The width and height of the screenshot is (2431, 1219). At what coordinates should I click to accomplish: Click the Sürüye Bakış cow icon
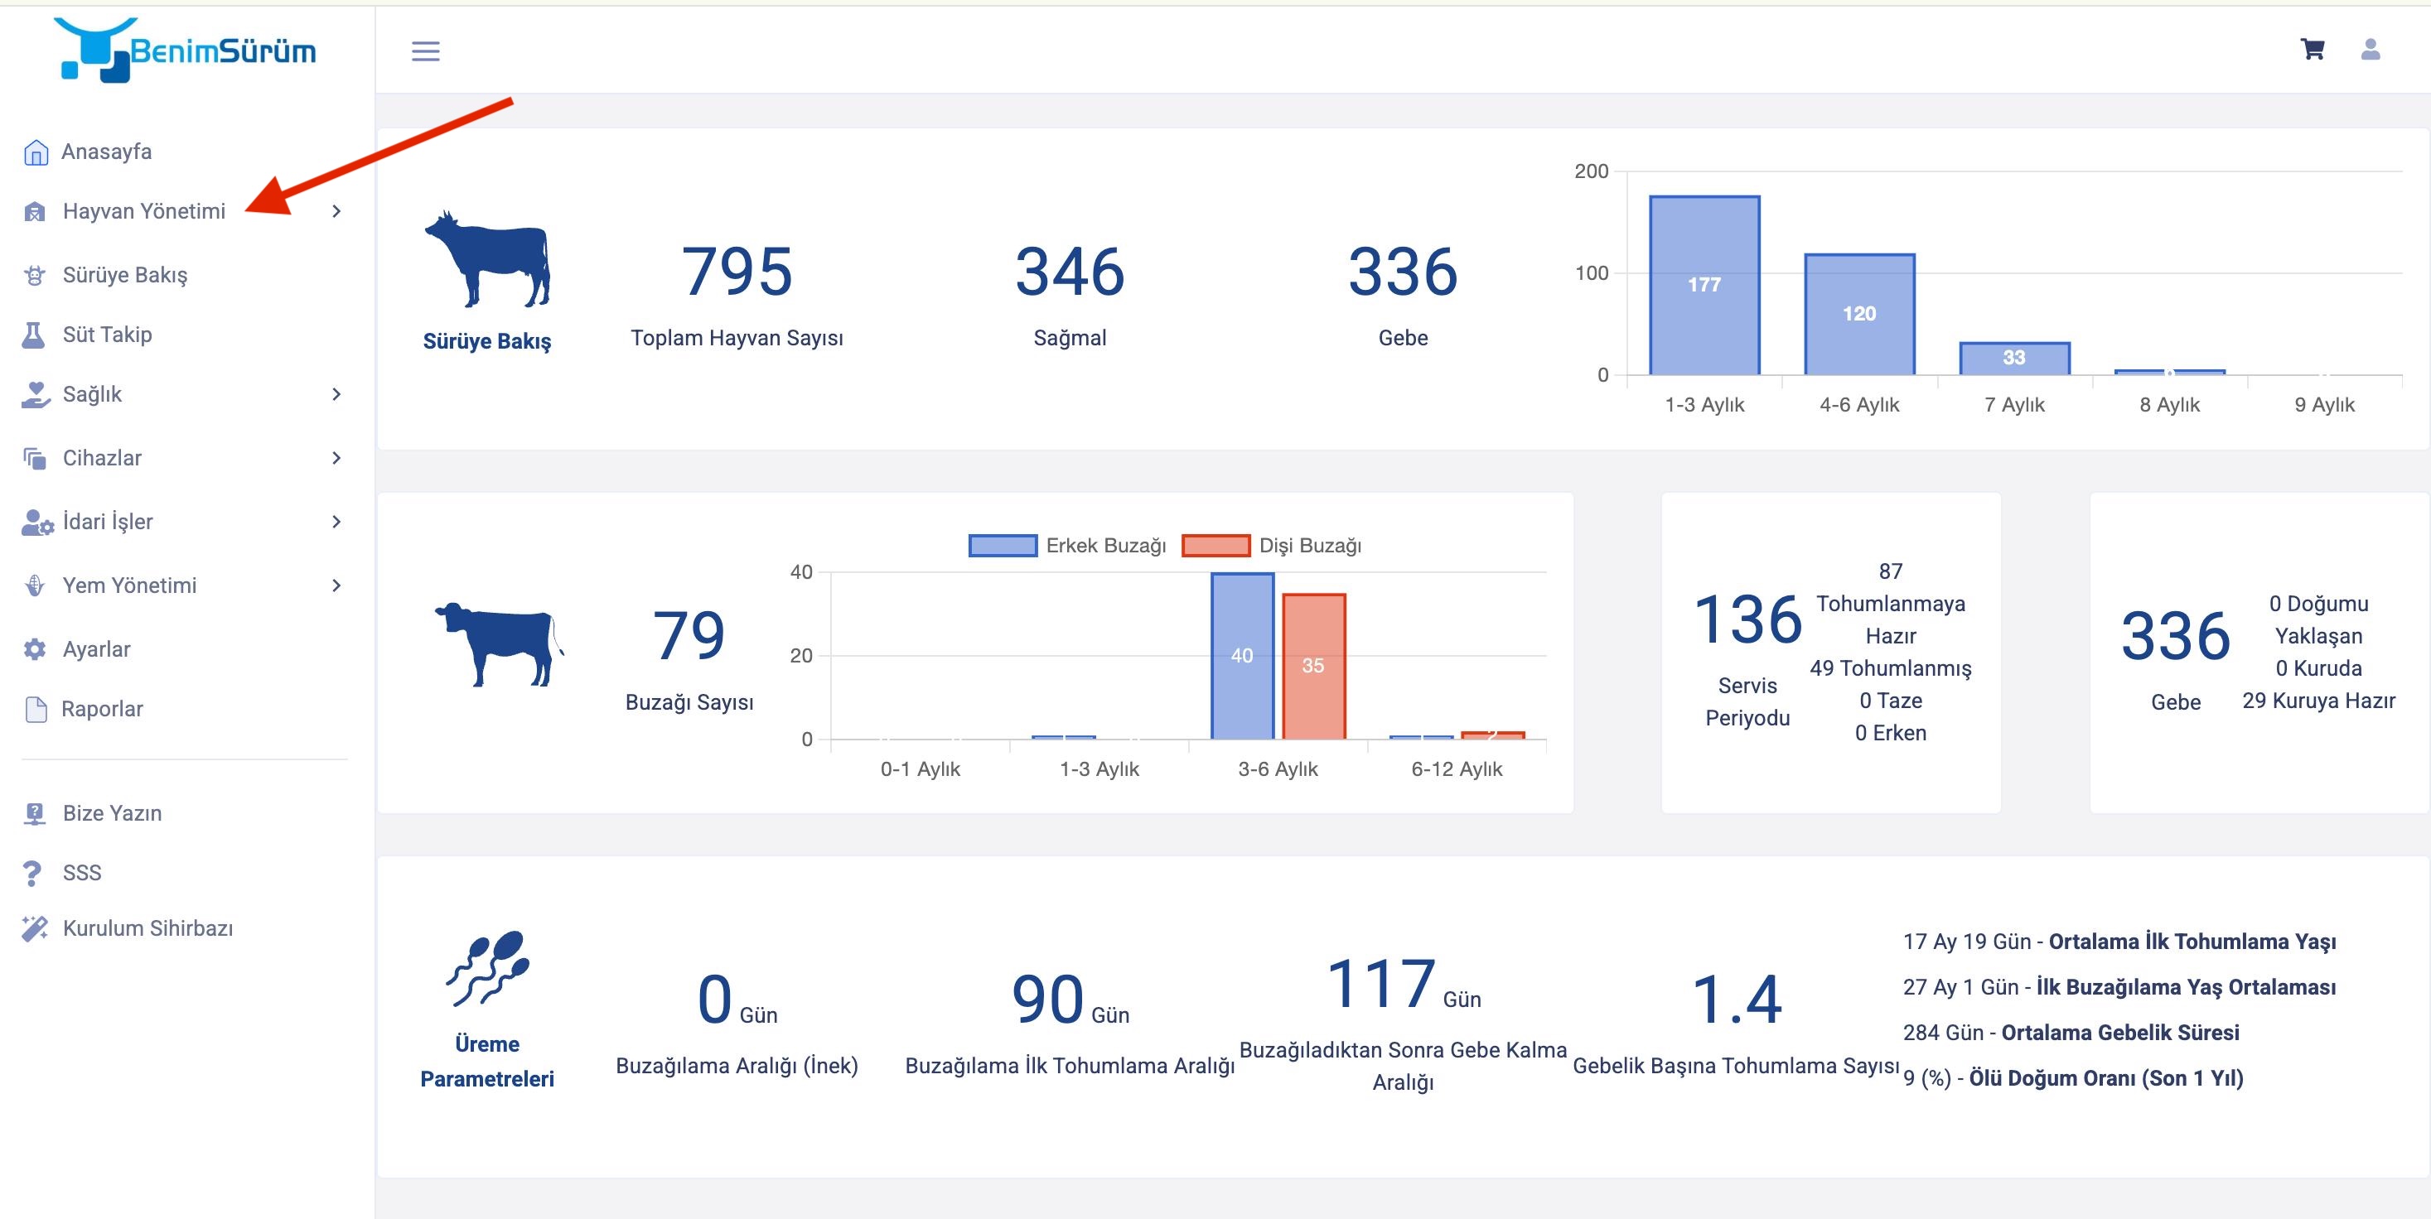[x=35, y=275]
